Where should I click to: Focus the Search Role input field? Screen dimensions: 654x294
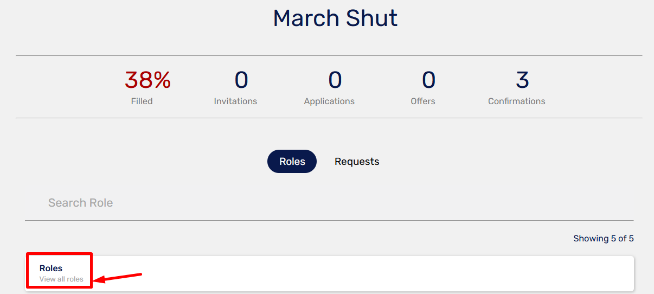coord(329,203)
